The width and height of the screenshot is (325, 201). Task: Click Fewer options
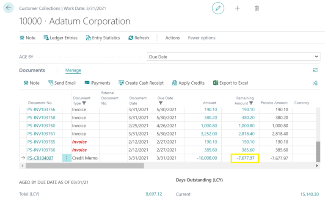tap(202, 38)
